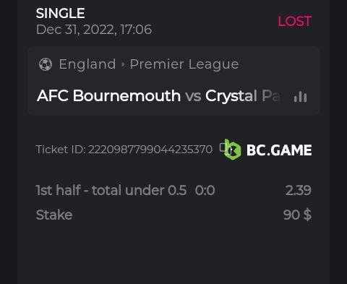347x284 pixels.
Task: Click the green BC.GAME logo icon
Action: click(x=232, y=150)
